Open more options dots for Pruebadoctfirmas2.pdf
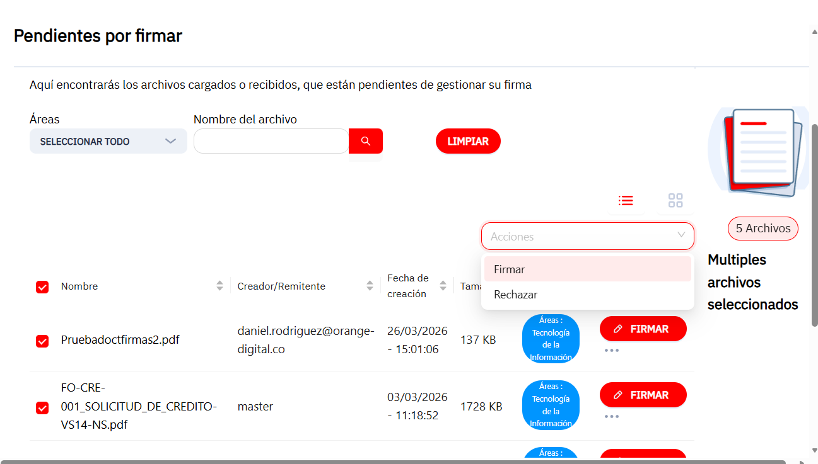 [x=611, y=351]
